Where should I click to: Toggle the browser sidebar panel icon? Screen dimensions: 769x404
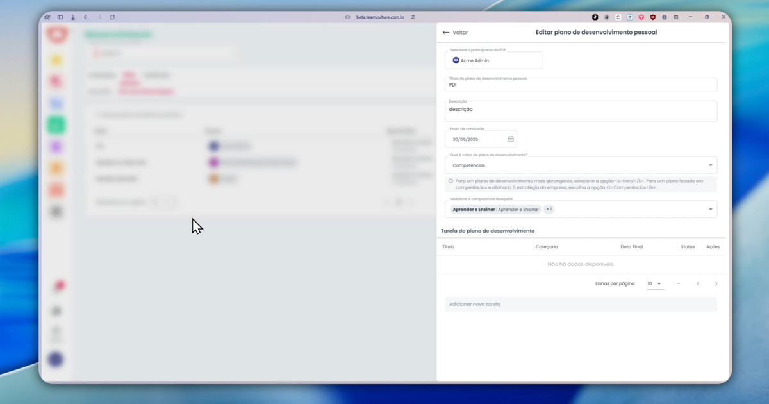(x=60, y=17)
